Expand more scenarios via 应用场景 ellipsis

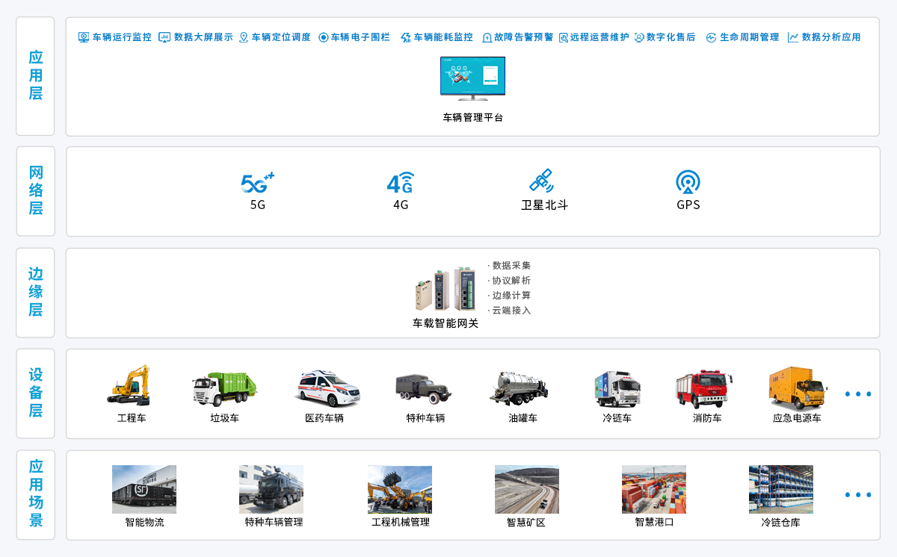pos(858,495)
